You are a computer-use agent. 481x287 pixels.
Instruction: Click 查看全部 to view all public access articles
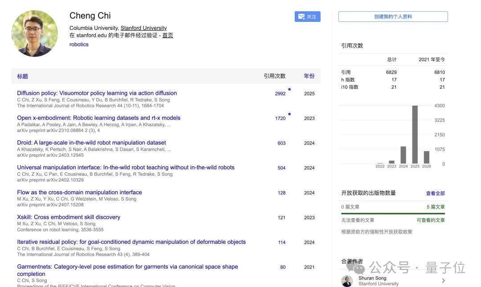pos(435,193)
